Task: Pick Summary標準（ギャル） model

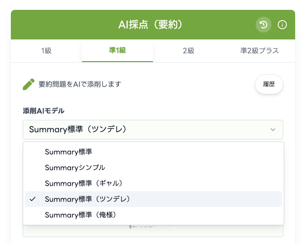Action: click(x=83, y=183)
